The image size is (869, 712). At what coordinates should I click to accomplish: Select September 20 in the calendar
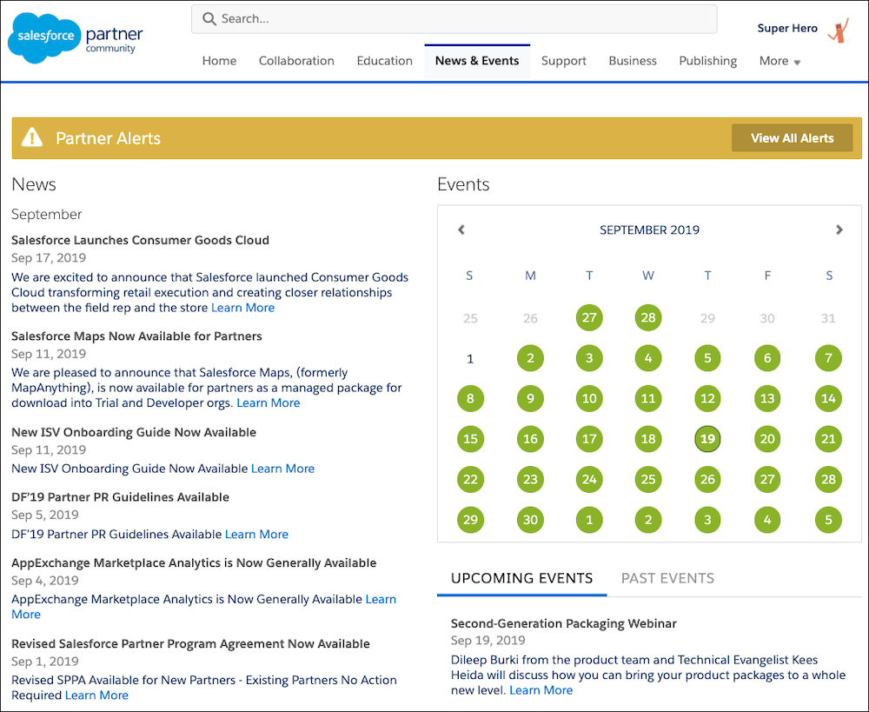coord(767,439)
